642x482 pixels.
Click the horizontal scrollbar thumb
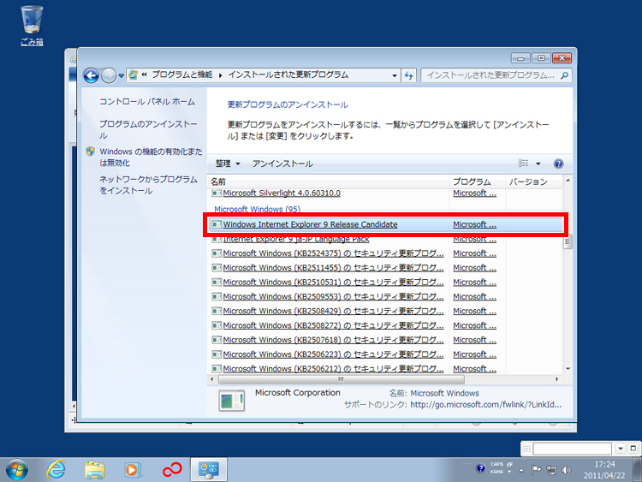click(x=341, y=379)
